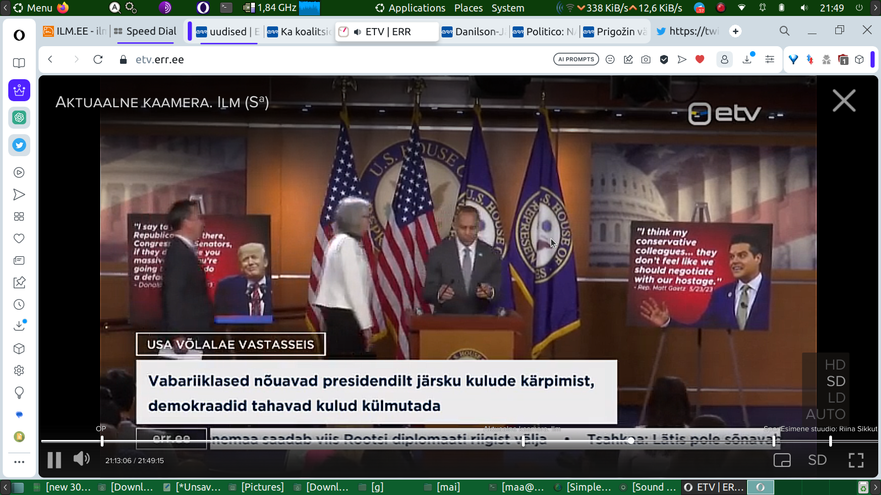
Task: Open emoji reaction icon in address bar
Action: pos(610,59)
